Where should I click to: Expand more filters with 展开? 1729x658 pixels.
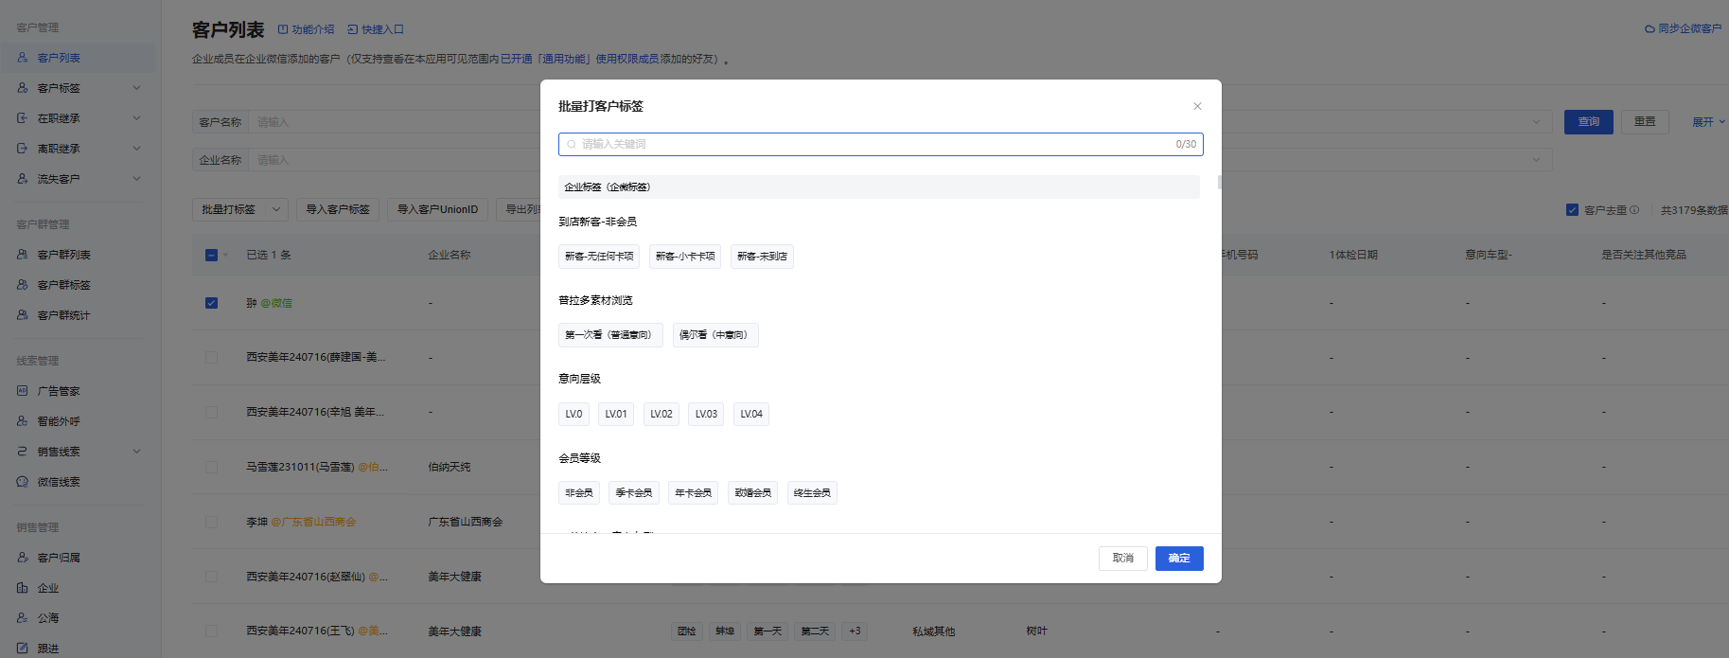coord(1708,122)
